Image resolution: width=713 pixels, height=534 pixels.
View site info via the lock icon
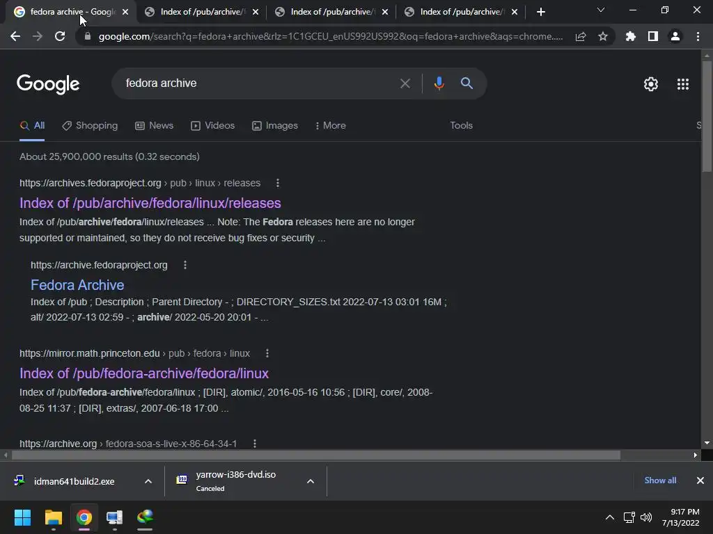[88, 36]
